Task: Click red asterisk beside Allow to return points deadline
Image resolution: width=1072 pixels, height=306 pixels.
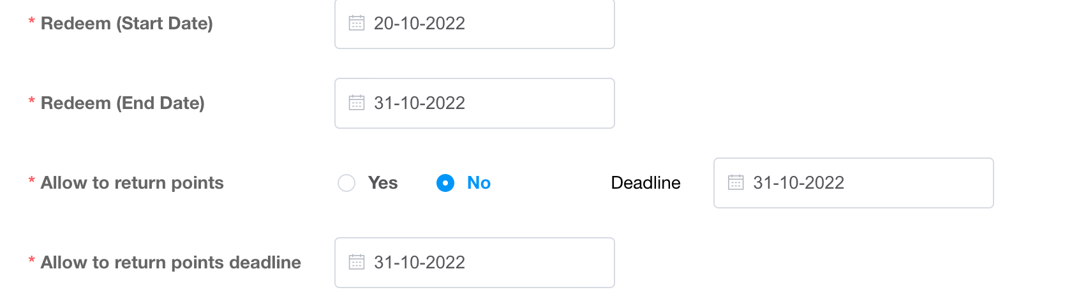Action: pyautogui.click(x=31, y=261)
